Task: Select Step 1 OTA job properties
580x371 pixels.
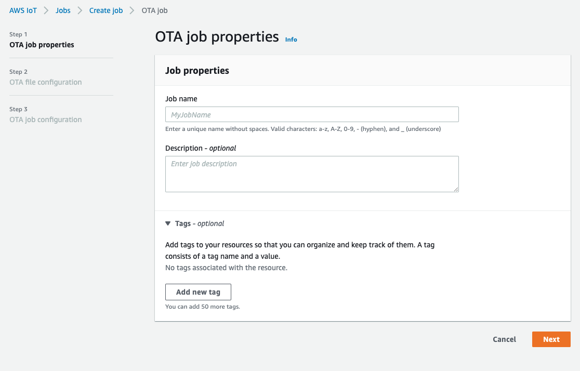Action: 42,45
